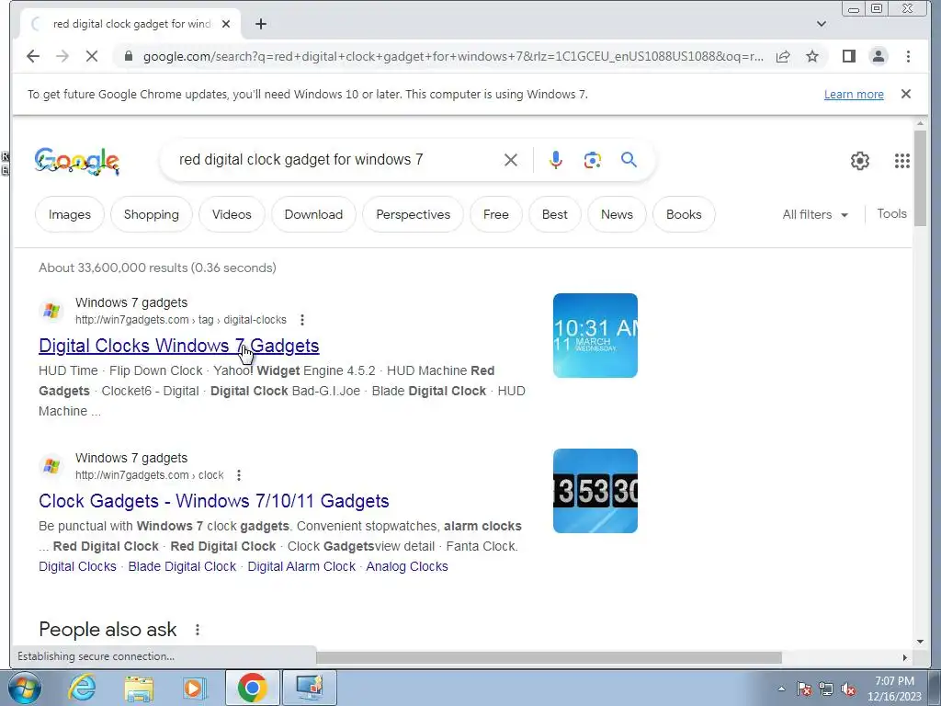The height and width of the screenshot is (706, 941).
Task: Go to Google home via logo
Action: tap(77, 161)
